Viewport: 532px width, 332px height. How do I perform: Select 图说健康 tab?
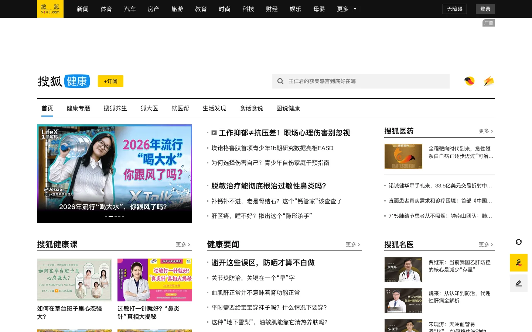[x=288, y=108]
